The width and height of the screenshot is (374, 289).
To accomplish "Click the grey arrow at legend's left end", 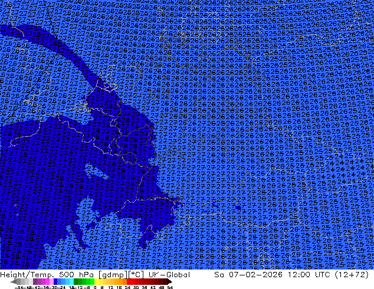I will [14, 281].
